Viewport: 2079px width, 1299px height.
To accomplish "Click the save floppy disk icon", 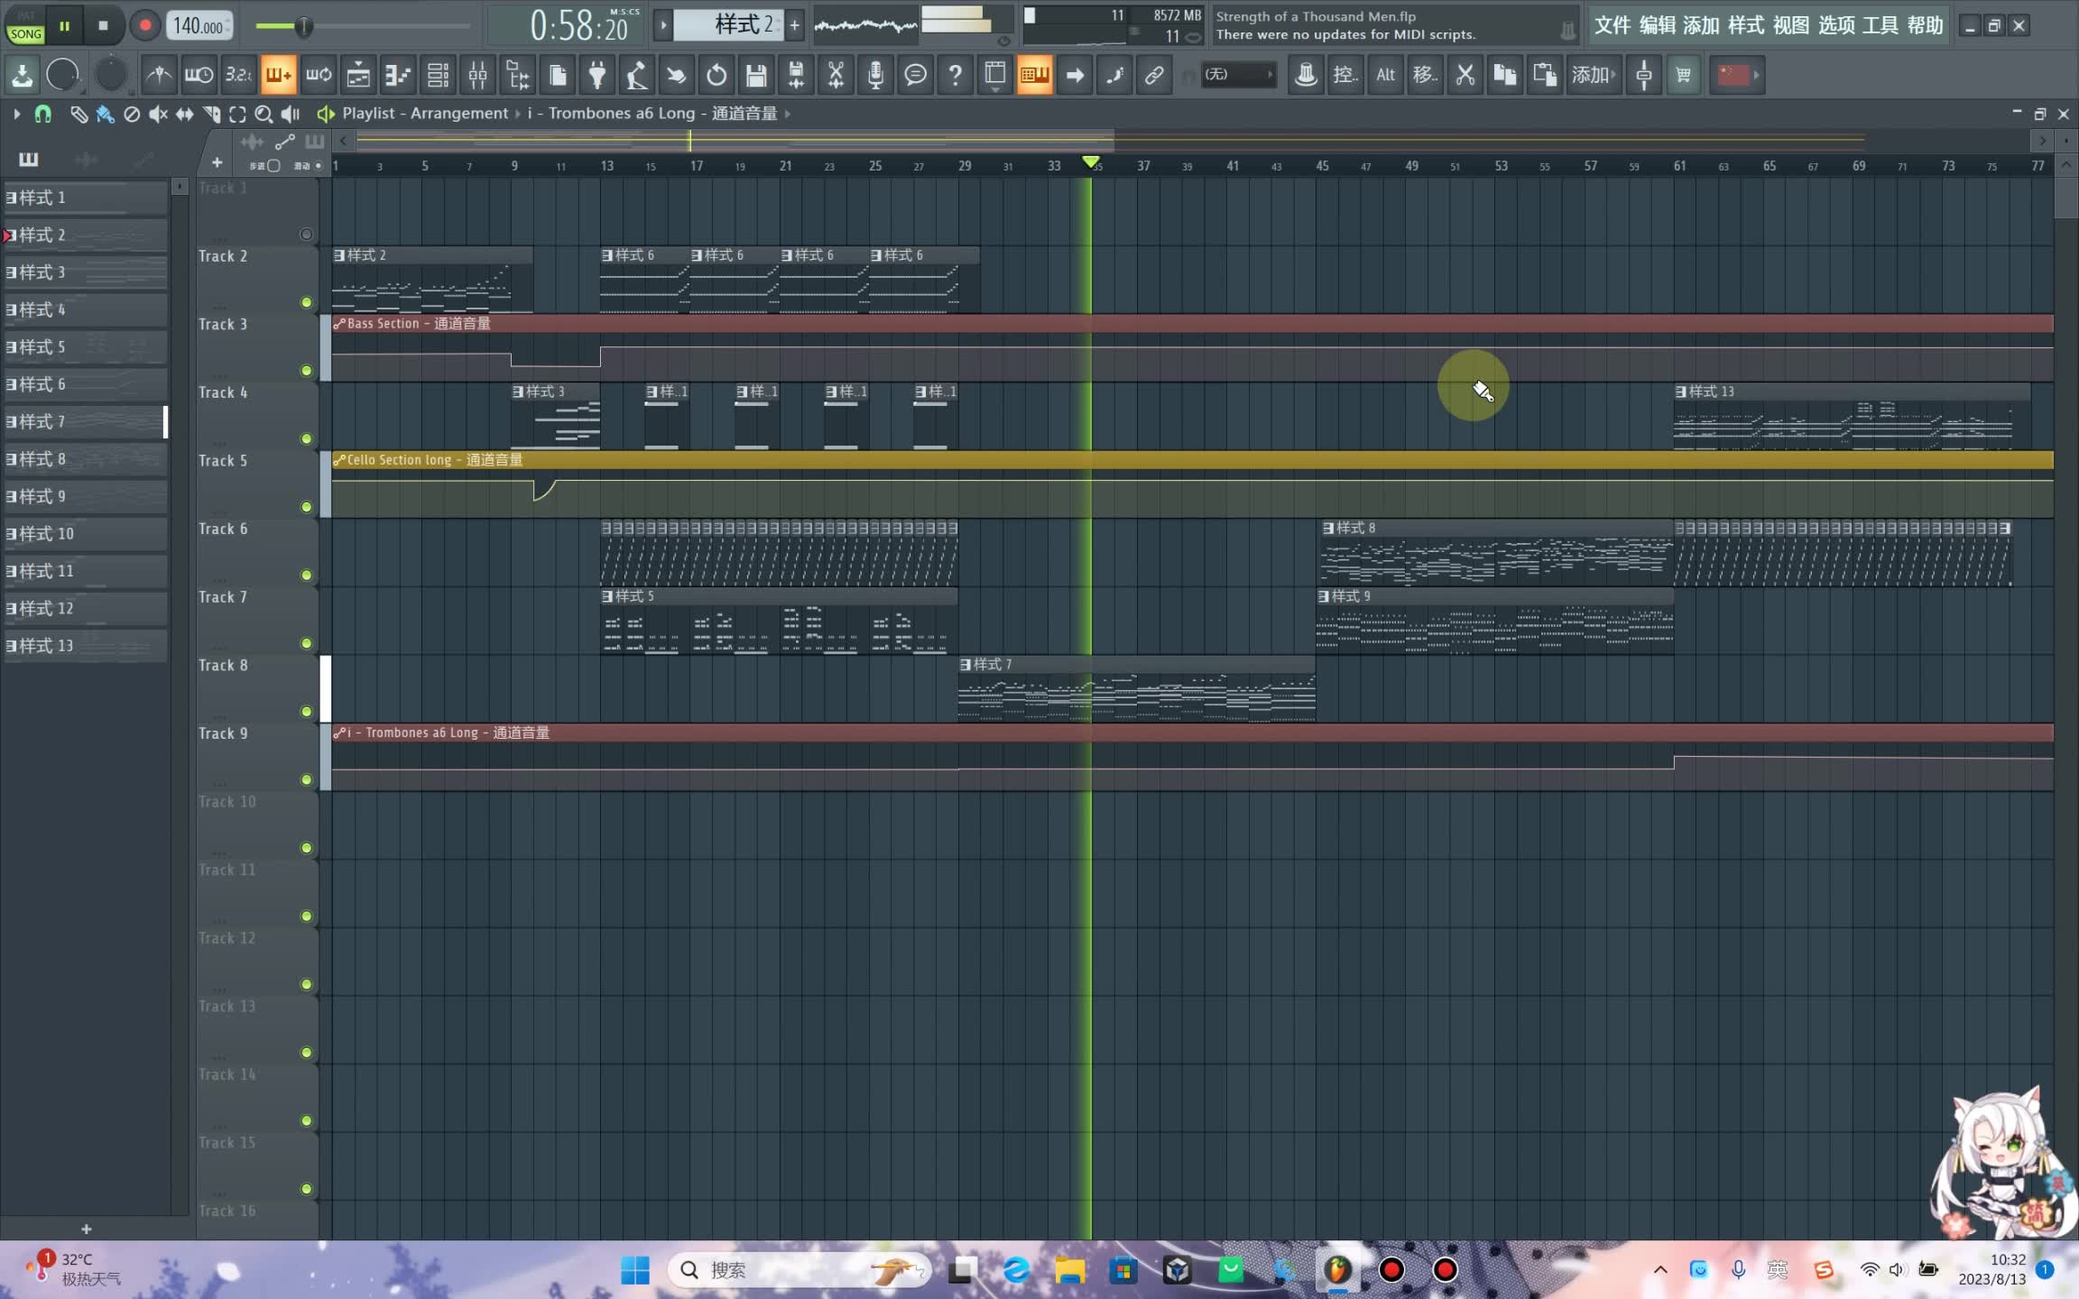I will (x=756, y=75).
